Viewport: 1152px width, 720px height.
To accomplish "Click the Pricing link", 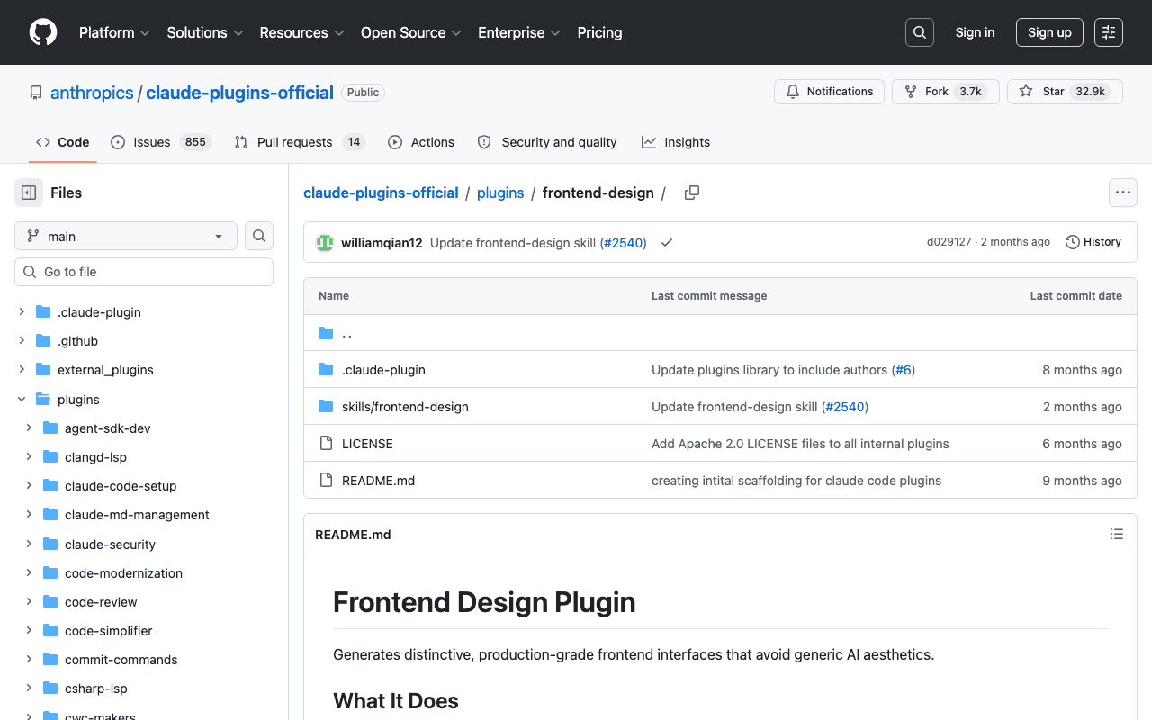I will pyautogui.click(x=599, y=32).
